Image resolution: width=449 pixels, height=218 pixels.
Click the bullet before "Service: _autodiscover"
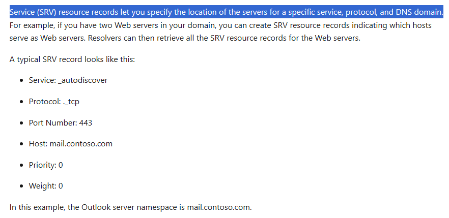pos(22,81)
